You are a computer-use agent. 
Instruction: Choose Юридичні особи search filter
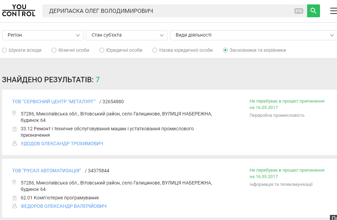[102, 50]
